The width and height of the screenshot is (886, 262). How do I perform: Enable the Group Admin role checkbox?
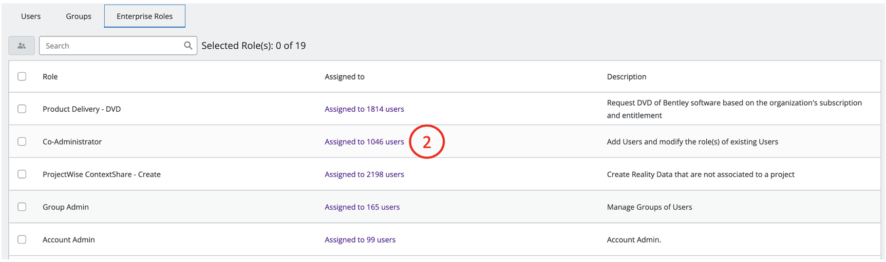pos(22,207)
